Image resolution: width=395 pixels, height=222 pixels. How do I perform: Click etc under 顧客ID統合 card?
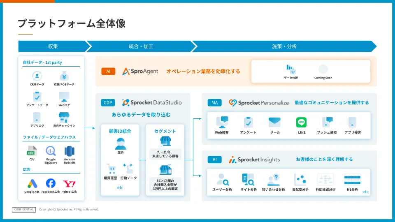click(120, 187)
